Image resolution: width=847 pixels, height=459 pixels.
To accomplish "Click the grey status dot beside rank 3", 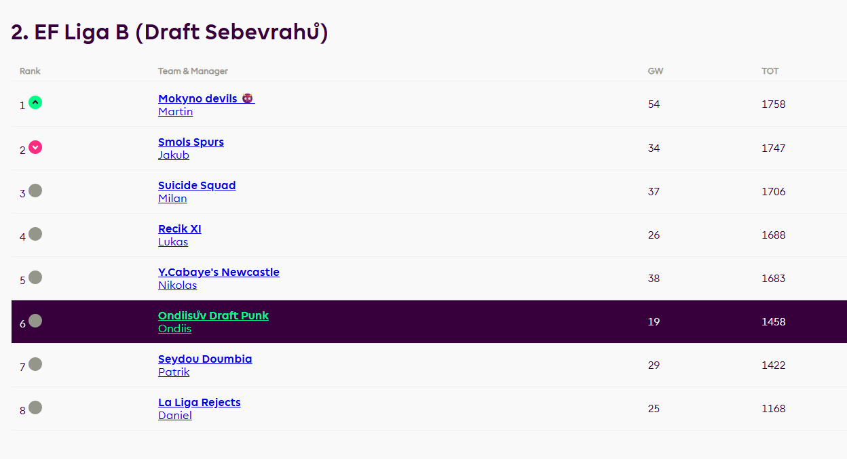I will pyautogui.click(x=35, y=191).
